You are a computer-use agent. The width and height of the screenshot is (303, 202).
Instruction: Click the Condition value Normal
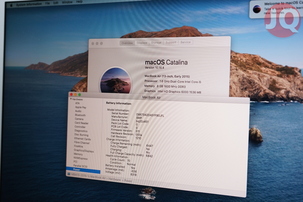coord(131,164)
